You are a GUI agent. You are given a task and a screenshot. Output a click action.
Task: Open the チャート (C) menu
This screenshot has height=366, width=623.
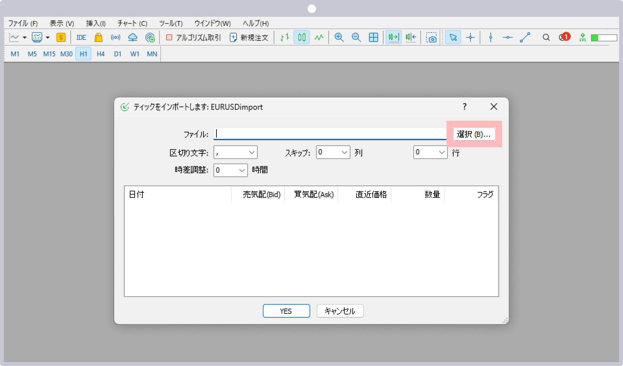pos(132,23)
